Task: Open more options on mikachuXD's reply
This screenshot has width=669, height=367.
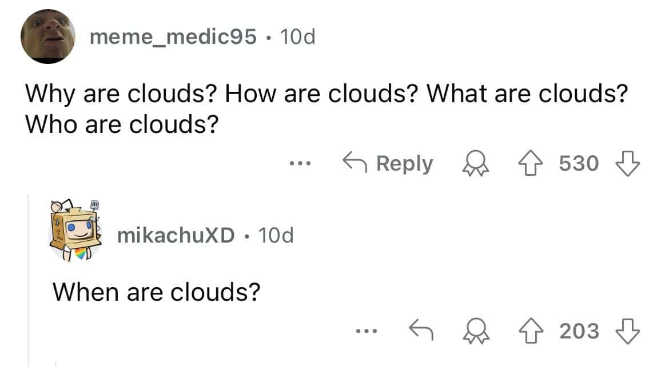Action: pyautogui.click(x=365, y=330)
